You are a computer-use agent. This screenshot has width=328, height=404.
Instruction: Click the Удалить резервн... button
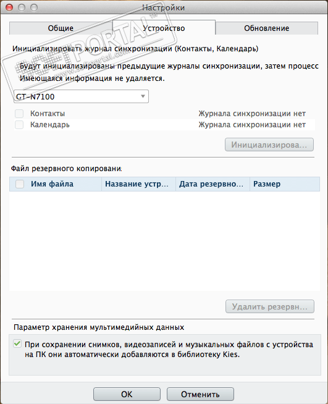tap(270, 306)
